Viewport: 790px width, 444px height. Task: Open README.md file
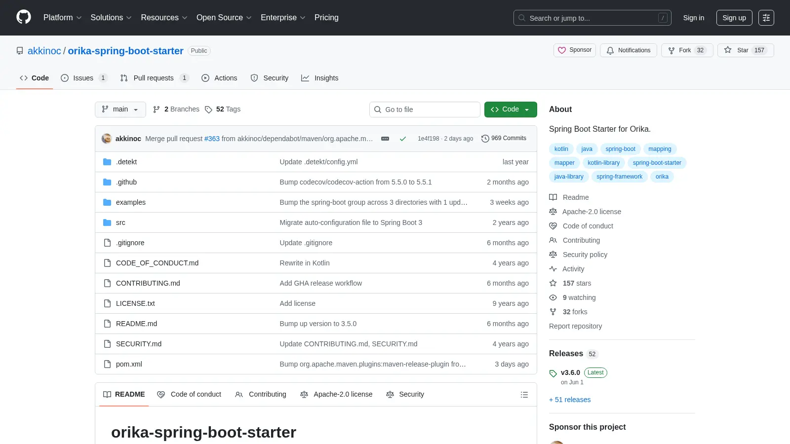tap(136, 324)
